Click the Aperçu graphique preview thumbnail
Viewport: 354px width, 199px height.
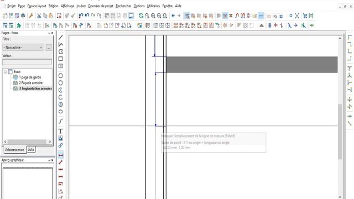28,183
